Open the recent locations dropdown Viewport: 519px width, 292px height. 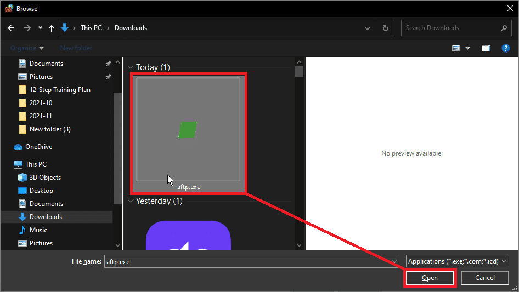click(40, 28)
